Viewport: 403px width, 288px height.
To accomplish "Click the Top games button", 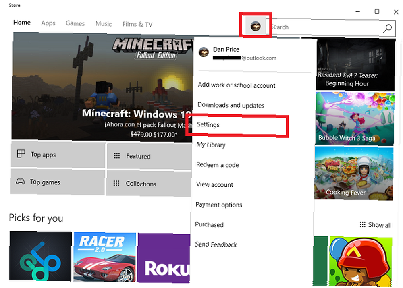I will pyautogui.click(x=58, y=182).
